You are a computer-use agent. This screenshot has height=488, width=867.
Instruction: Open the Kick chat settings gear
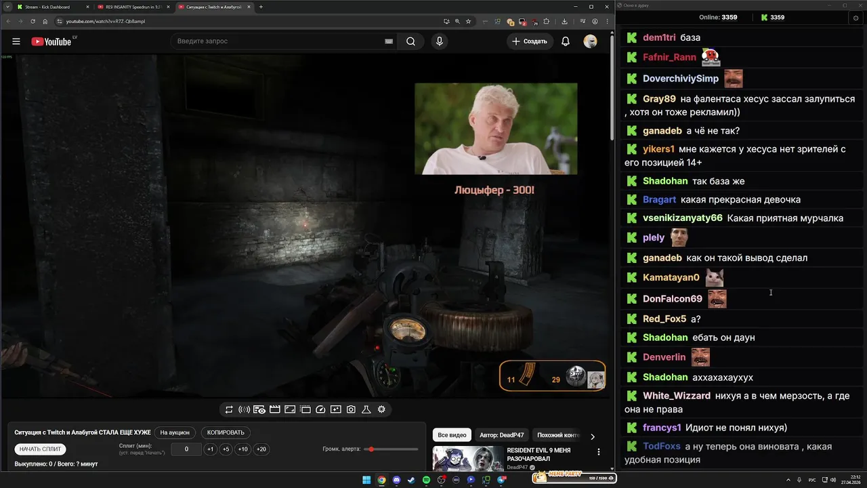[855, 18]
